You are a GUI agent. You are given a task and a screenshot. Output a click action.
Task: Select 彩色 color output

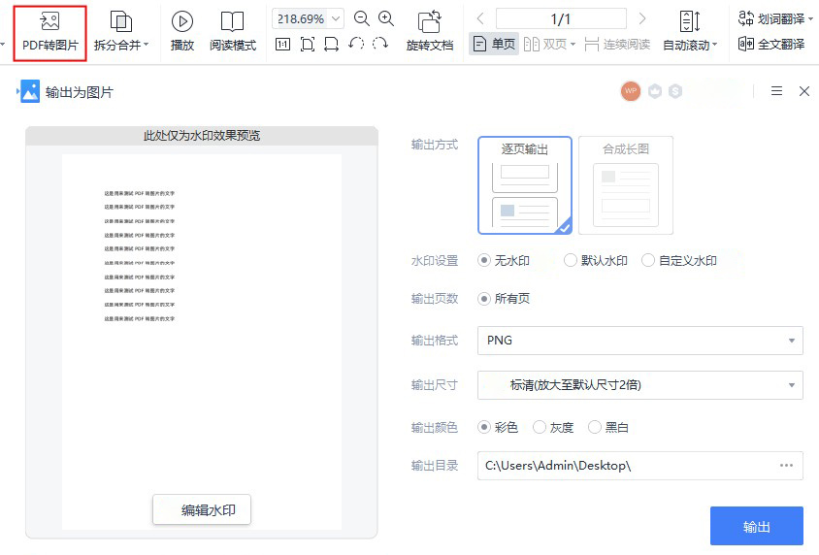pos(499,428)
